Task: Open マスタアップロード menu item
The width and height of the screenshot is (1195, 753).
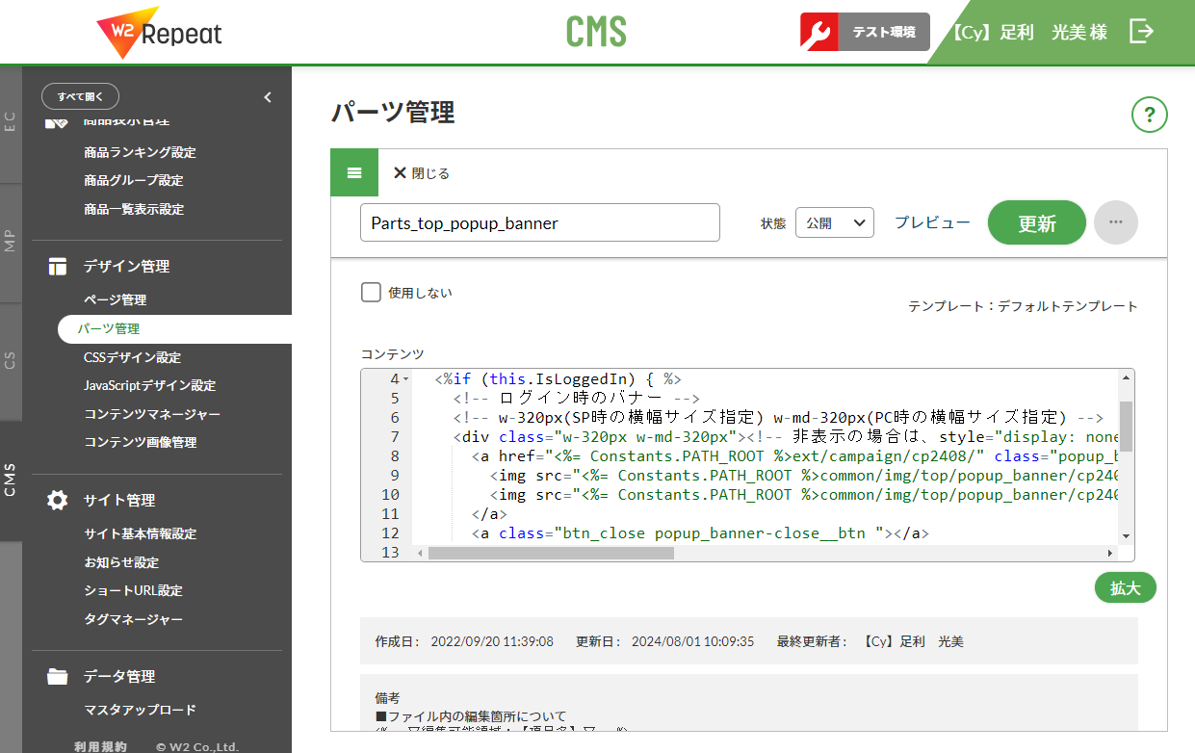Action: point(140,710)
